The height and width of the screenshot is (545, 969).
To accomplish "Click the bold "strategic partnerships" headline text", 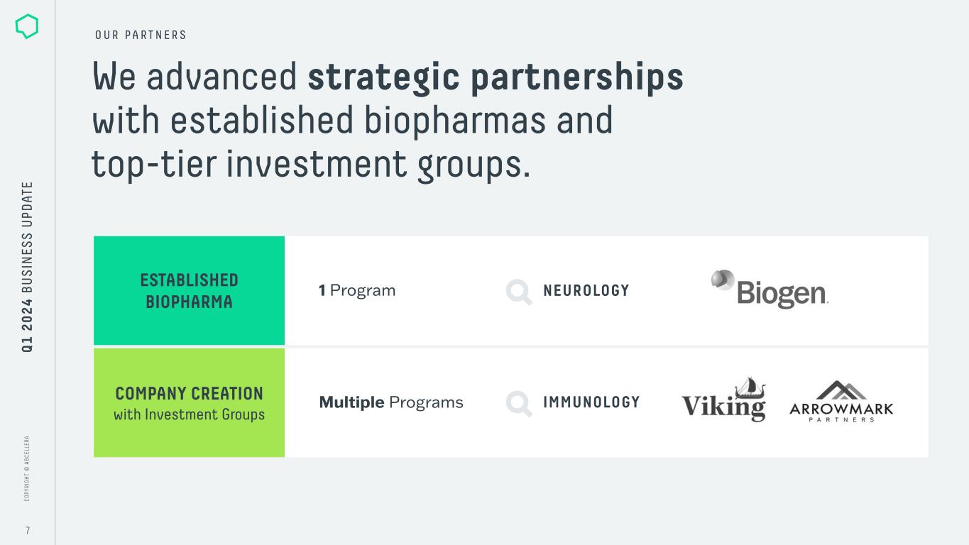I will [495, 77].
